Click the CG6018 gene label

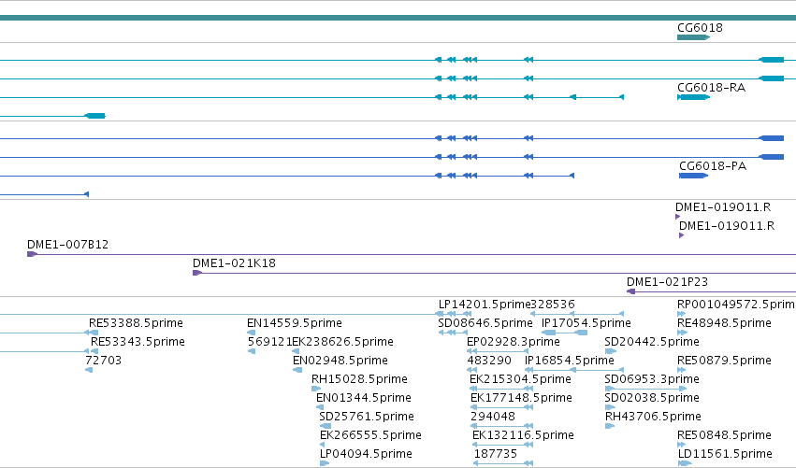[700, 27]
